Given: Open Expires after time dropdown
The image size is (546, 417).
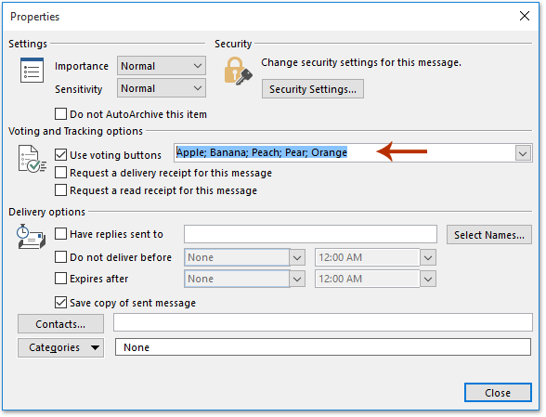Looking at the screenshot, I should click(428, 279).
